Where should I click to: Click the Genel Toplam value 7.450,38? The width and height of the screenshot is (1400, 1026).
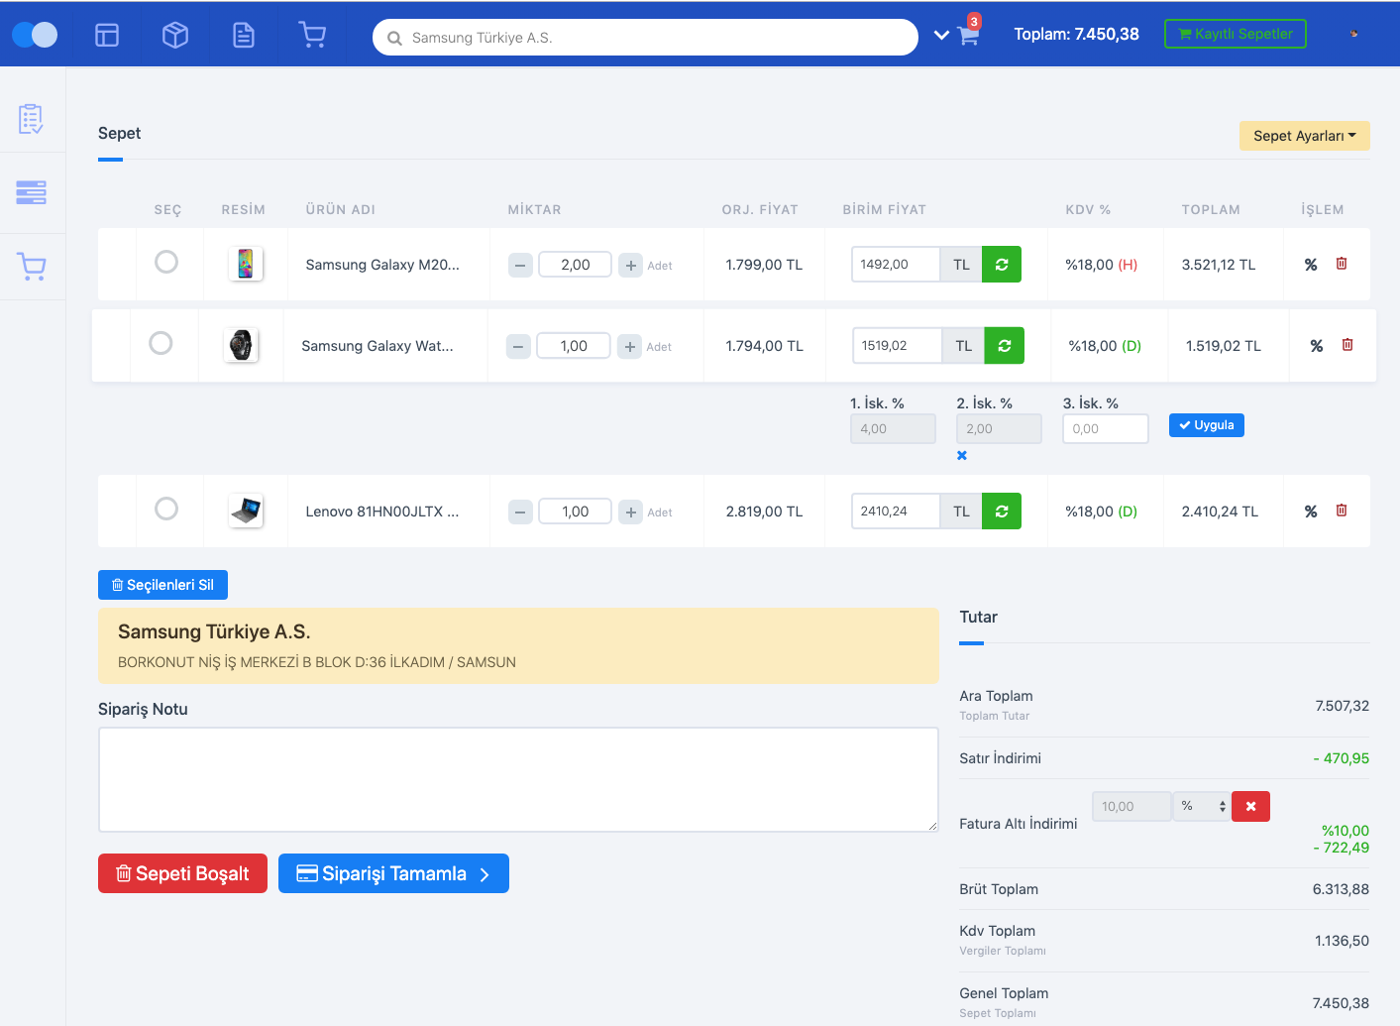point(1341,1003)
